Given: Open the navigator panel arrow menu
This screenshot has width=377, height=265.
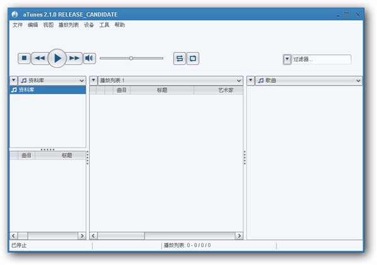Looking at the screenshot, I should point(14,80).
